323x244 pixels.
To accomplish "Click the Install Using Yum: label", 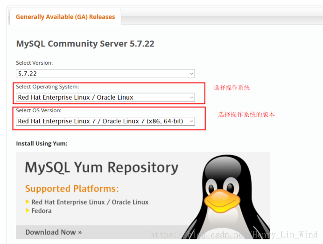I will (x=42, y=143).
